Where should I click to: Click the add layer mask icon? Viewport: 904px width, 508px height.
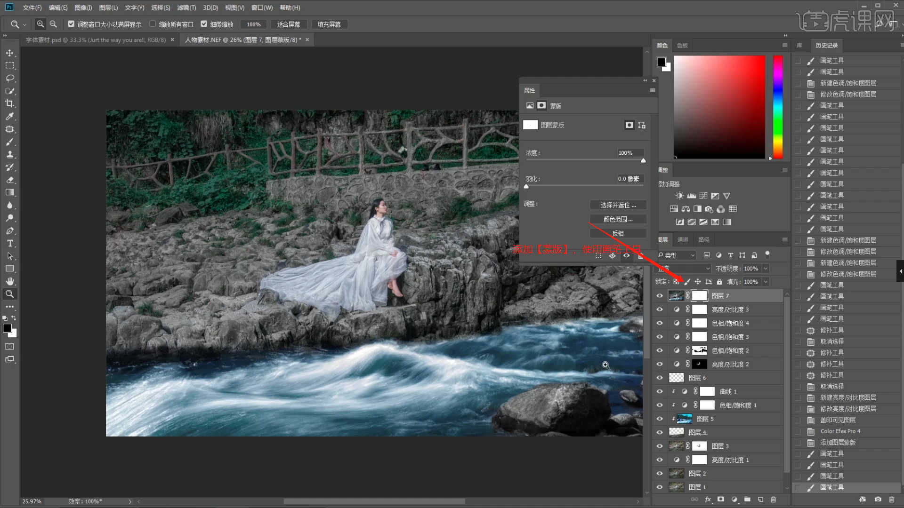720,500
